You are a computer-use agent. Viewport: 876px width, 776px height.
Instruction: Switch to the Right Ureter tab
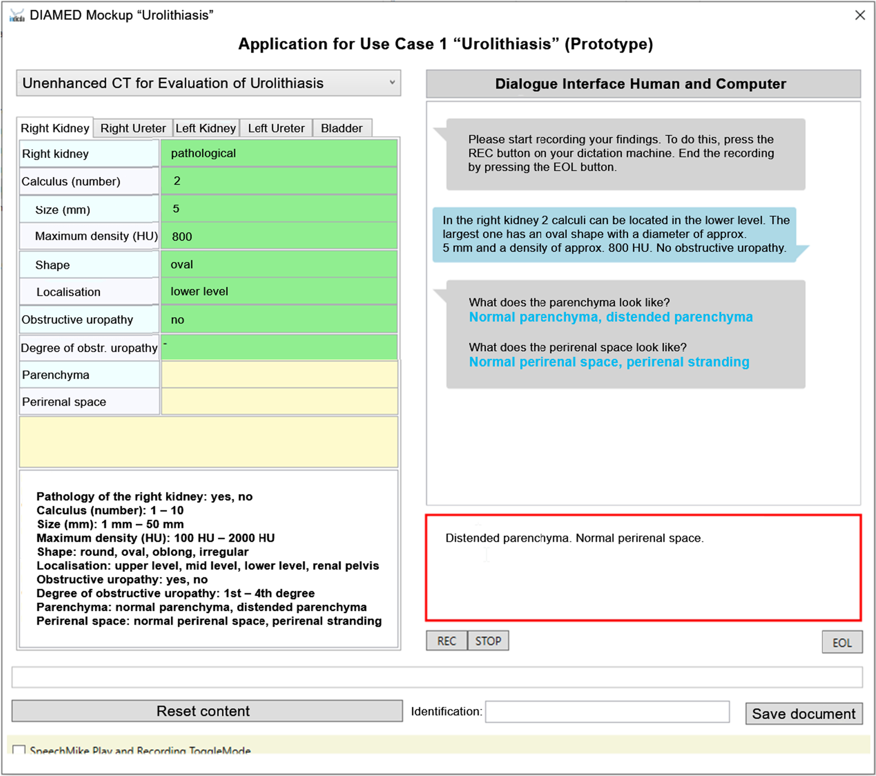(x=133, y=128)
